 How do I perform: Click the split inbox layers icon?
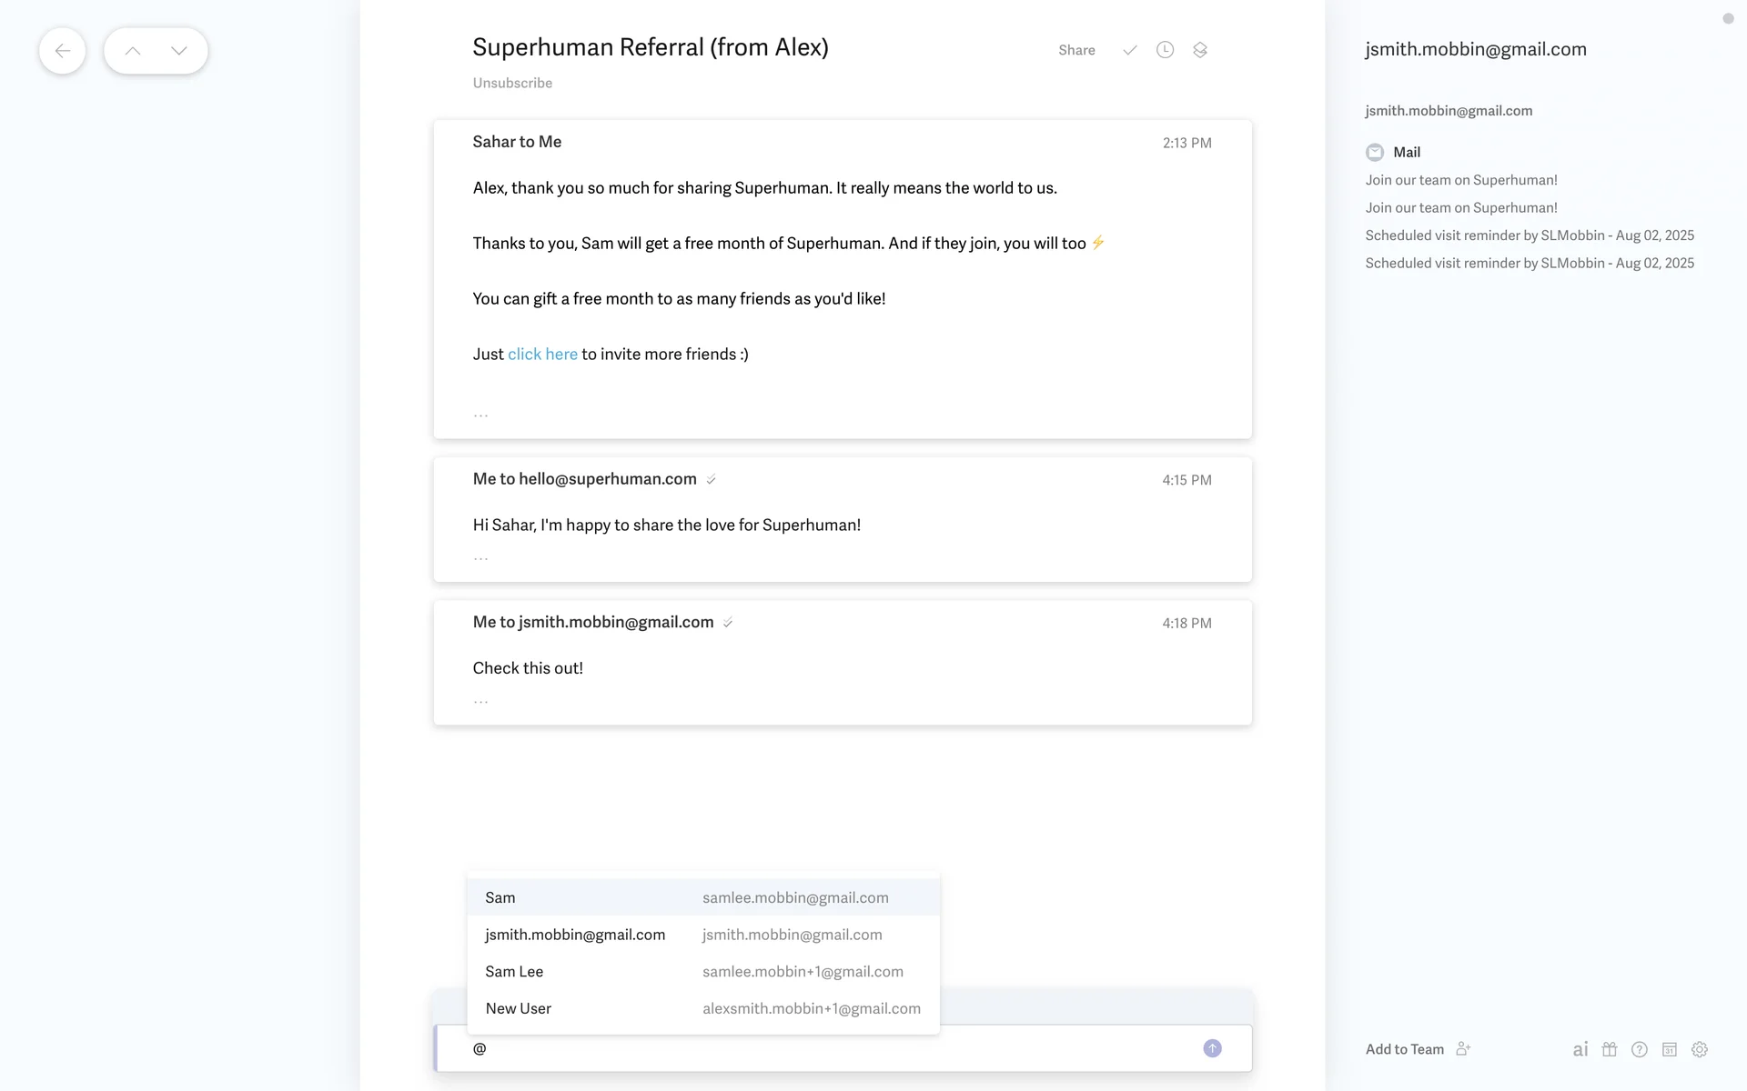coord(1200,50)
